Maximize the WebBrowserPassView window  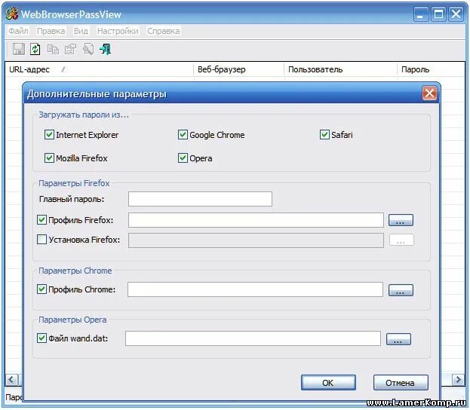pyautogui.click(x=438, y=14)
